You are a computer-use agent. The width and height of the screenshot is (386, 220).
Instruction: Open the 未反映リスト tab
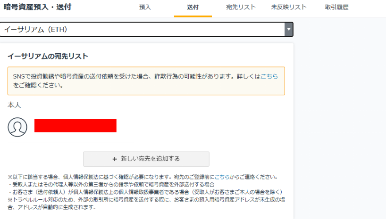click(289, 8)
